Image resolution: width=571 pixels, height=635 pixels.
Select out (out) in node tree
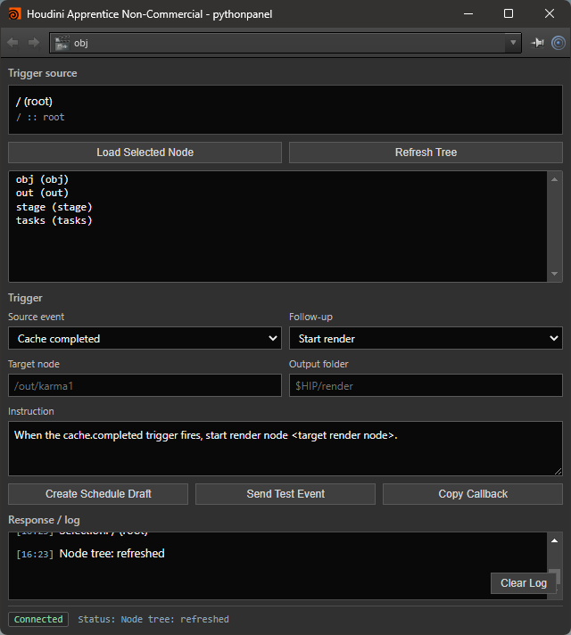tap(42, 193)
